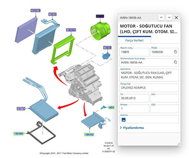189x158 pixels.
Task: Open the image icon under Arama
Action: [x=123, y=120]
